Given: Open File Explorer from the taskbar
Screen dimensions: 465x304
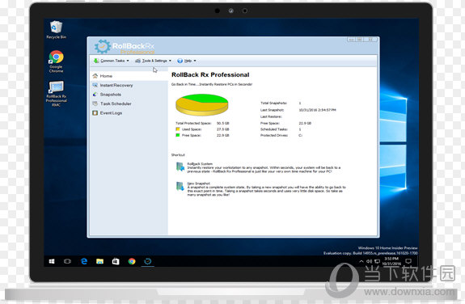Looking at the screenshot, I should click(100, 261).
